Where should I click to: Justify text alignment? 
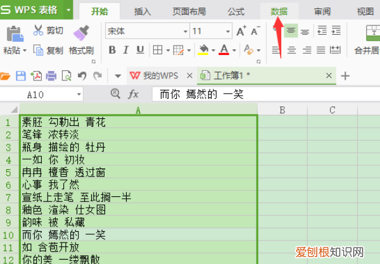point(321,51)
